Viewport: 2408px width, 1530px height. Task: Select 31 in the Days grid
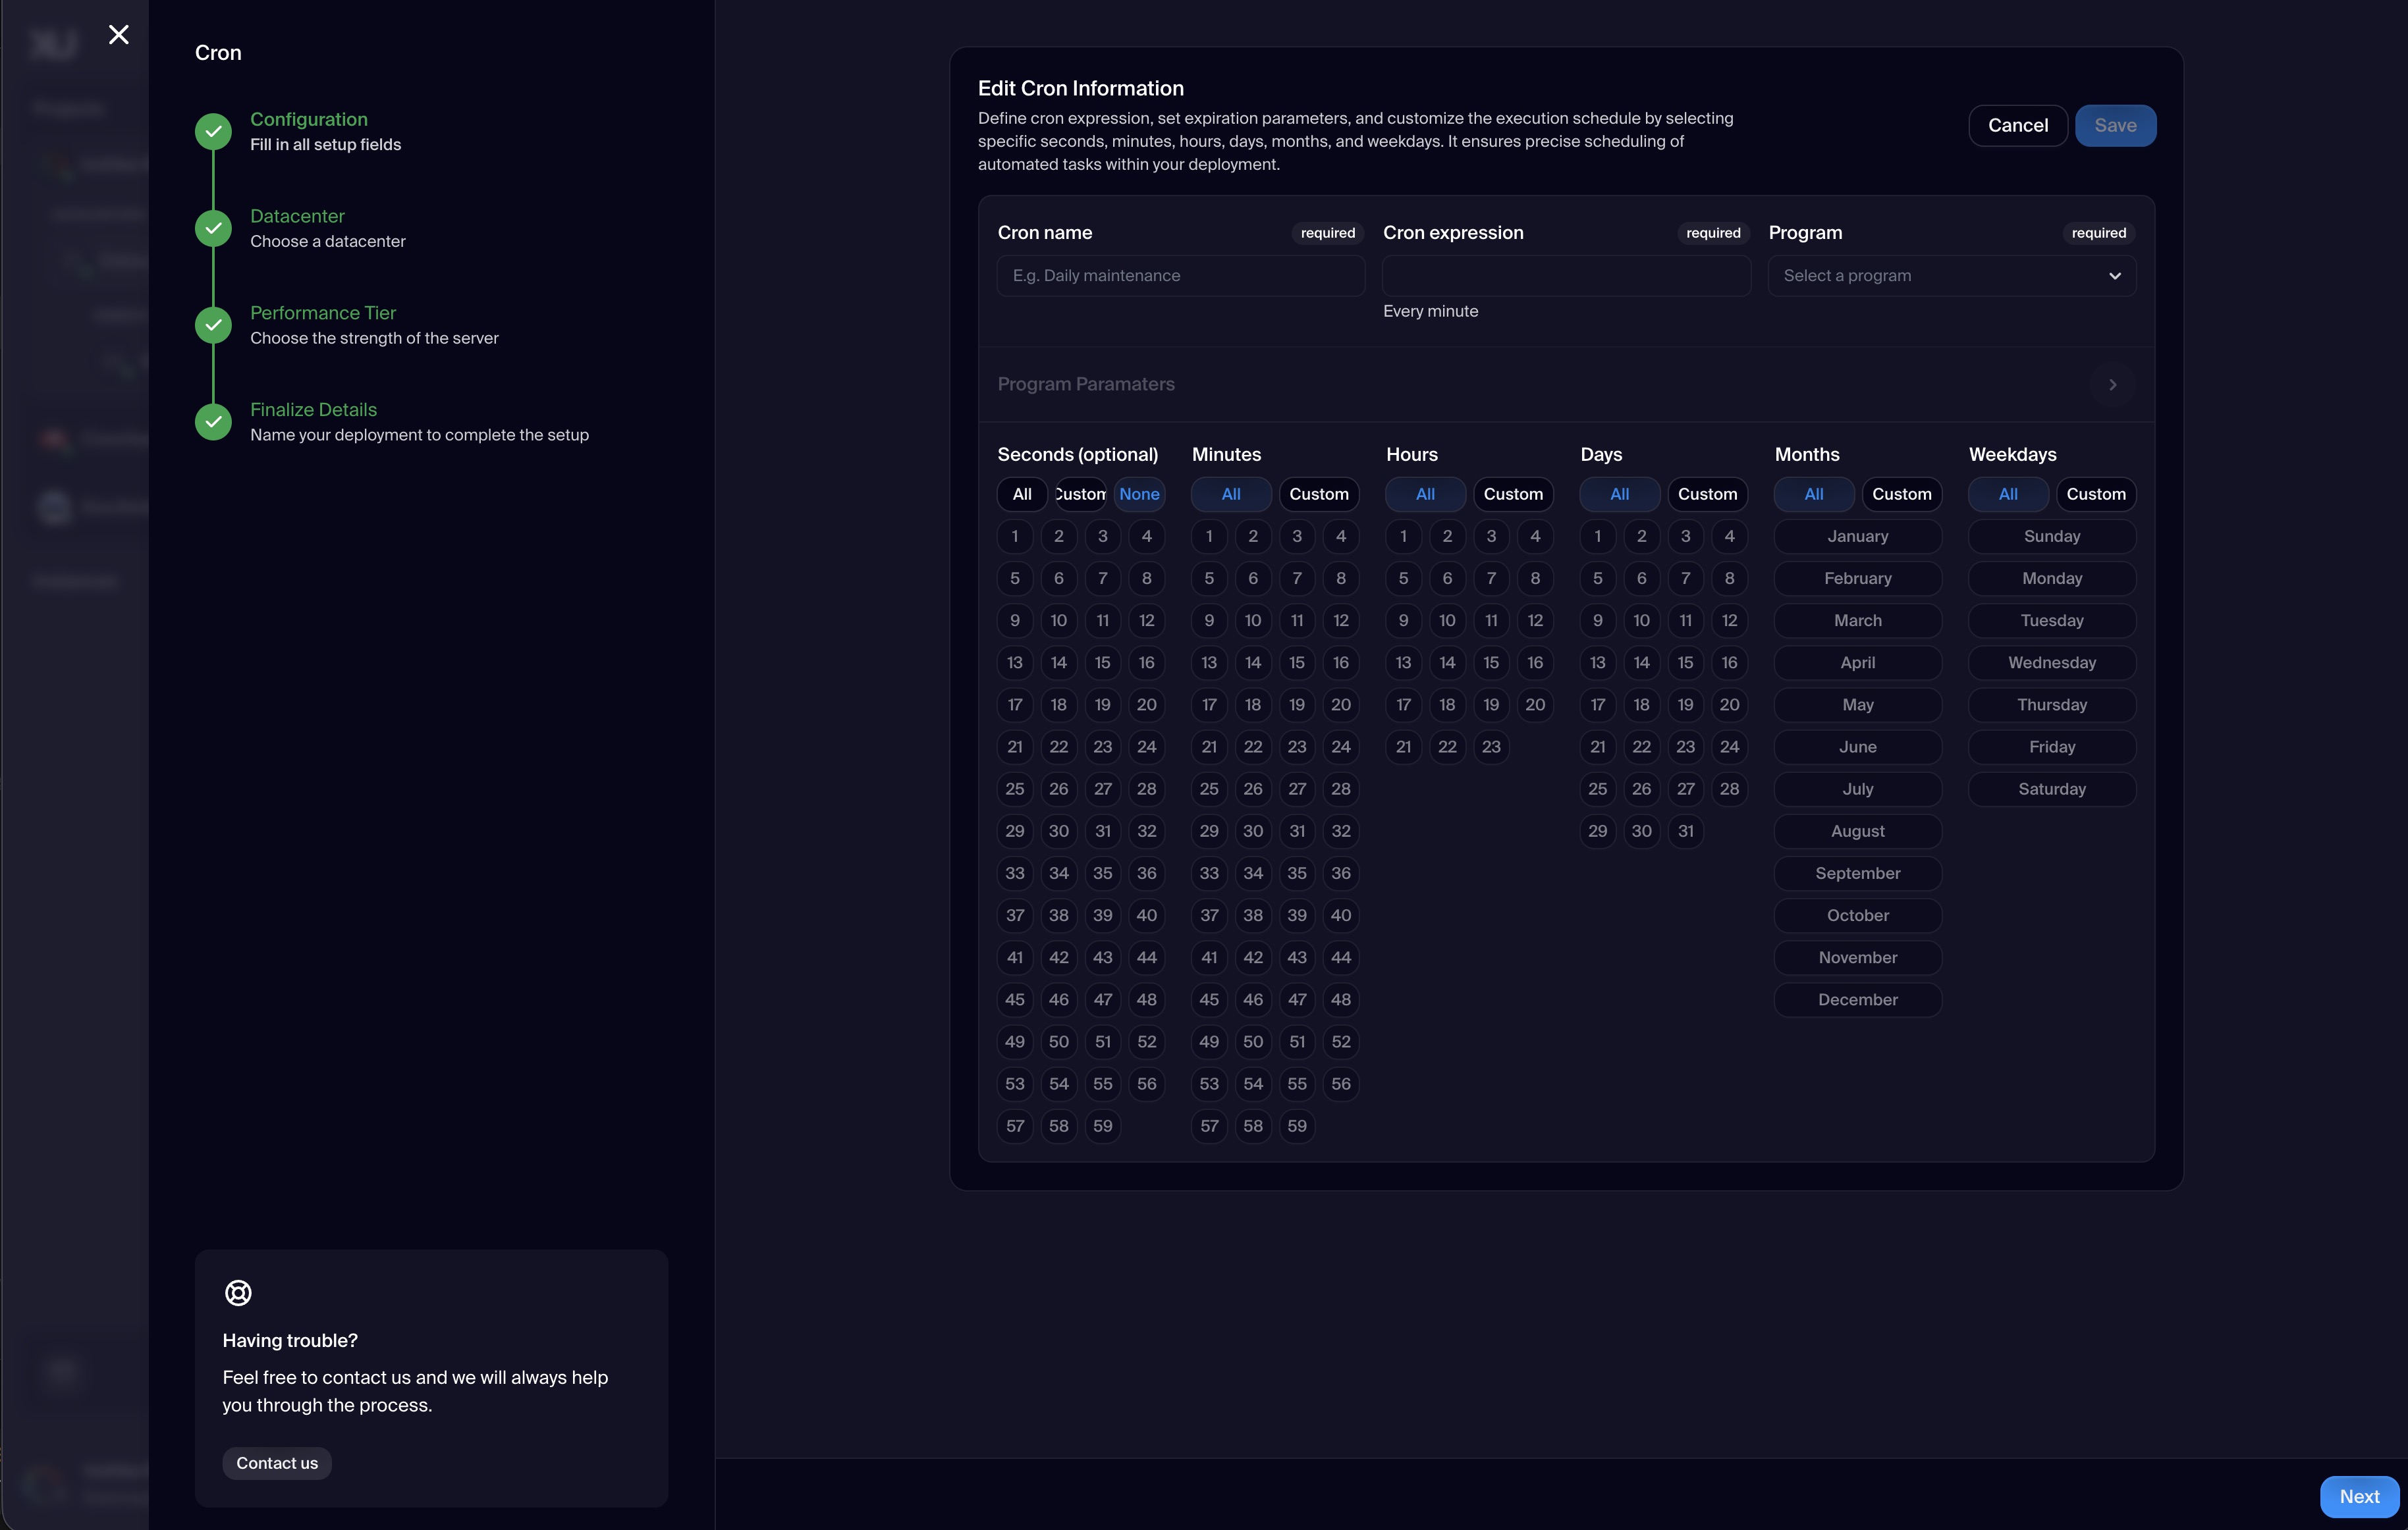[1686, 831]
